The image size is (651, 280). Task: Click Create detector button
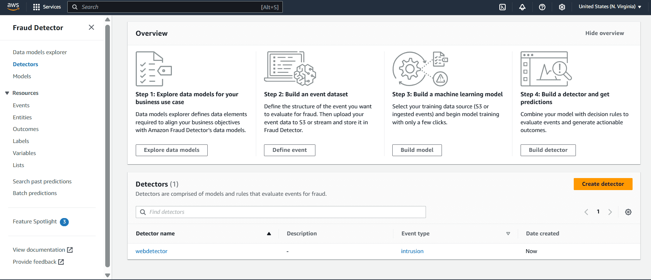point(603,184)
